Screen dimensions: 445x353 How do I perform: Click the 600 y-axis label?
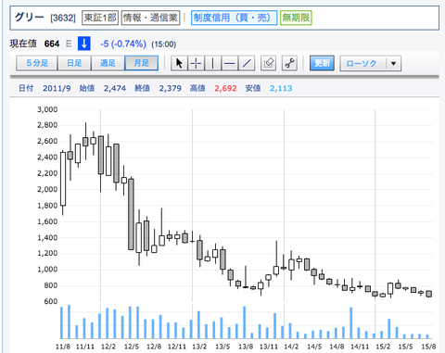(51, 301)
